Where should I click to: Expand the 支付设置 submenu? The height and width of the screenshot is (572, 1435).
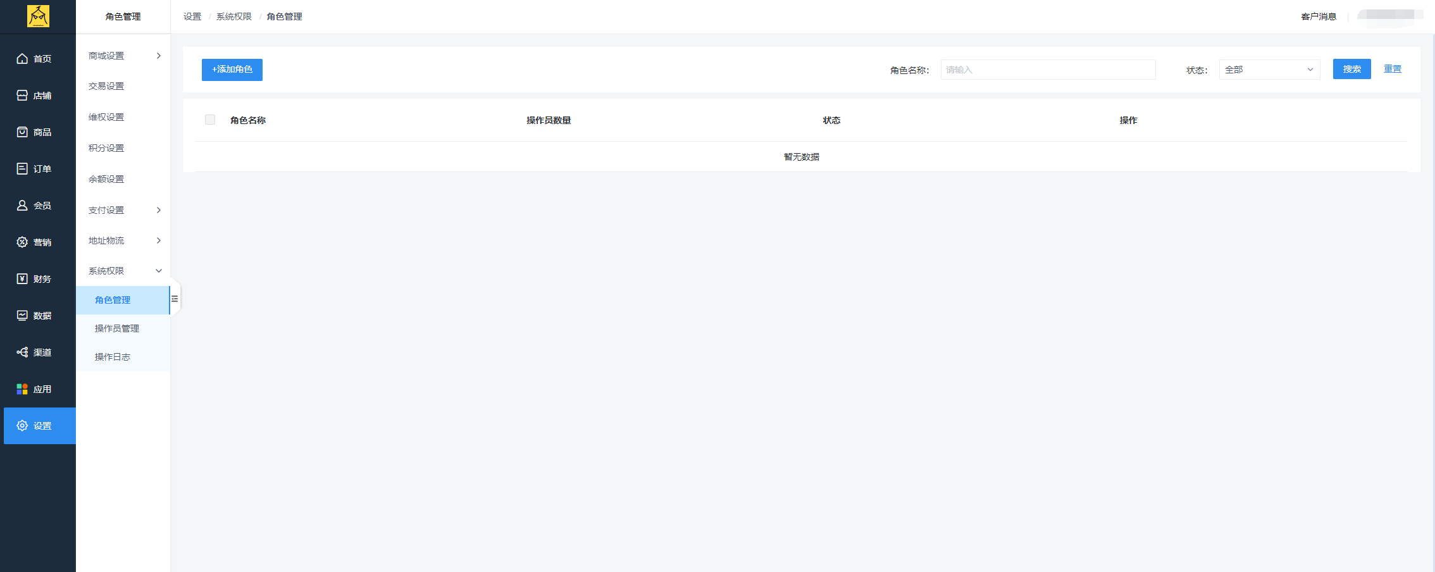(x=123, y=210)
